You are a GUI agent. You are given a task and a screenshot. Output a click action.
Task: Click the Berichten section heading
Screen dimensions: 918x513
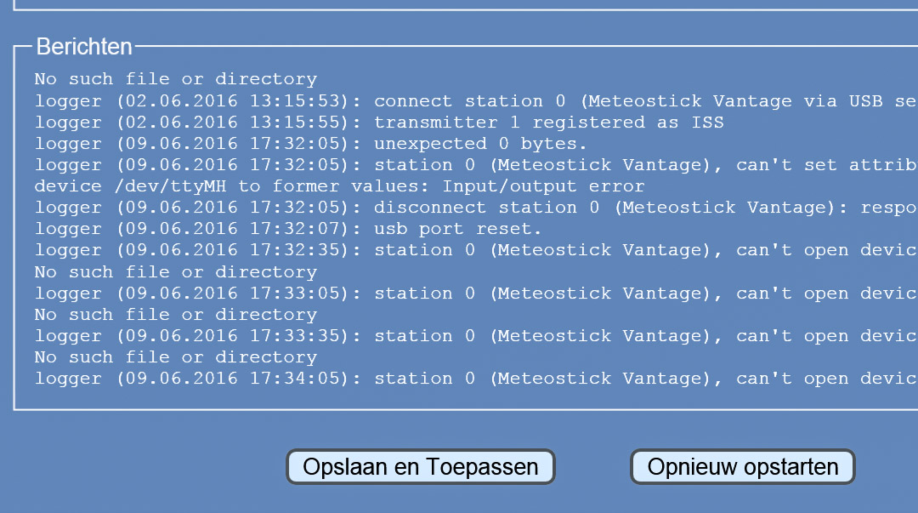84,46
